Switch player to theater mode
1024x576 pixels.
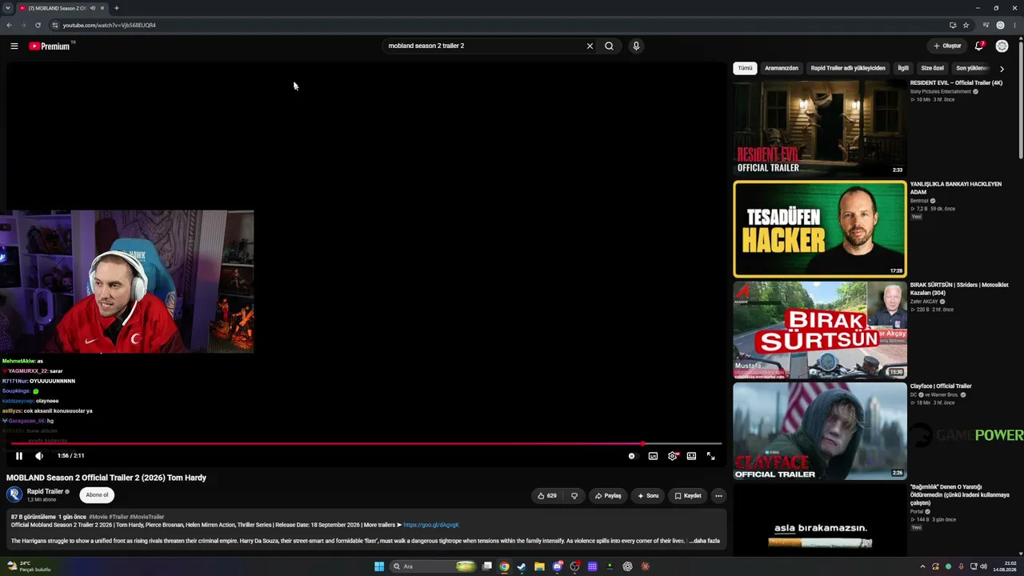[x=691, y=456]
